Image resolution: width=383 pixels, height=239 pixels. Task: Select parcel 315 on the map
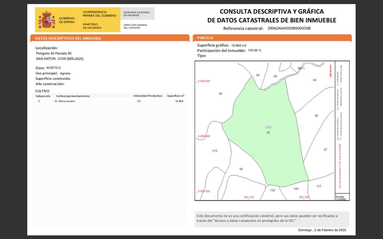coord(215,151)
